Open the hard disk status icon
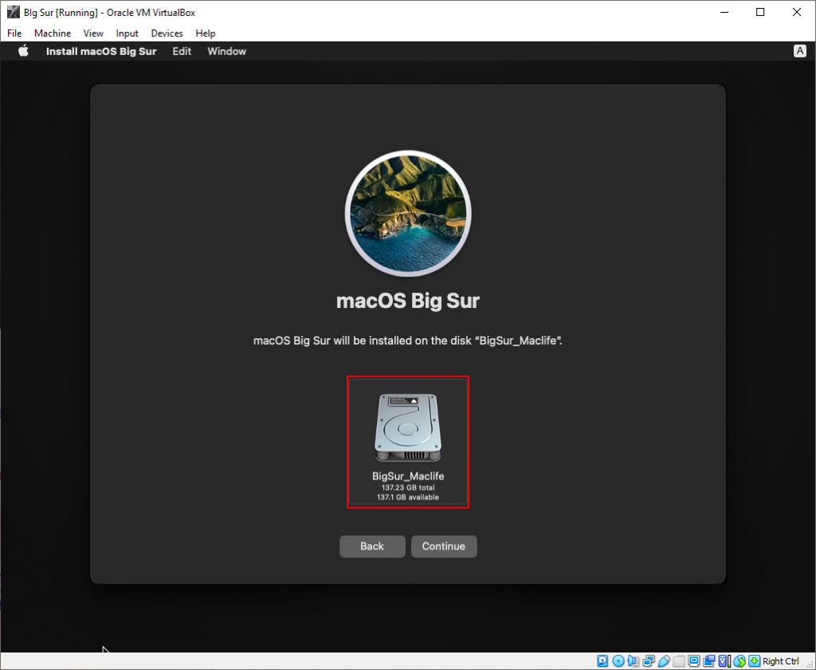The image size is (816, 670). click(602, 661)
